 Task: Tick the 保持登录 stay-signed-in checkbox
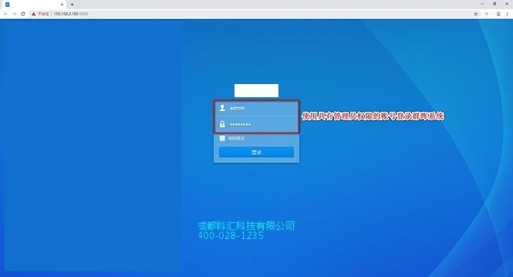point(222,138)
